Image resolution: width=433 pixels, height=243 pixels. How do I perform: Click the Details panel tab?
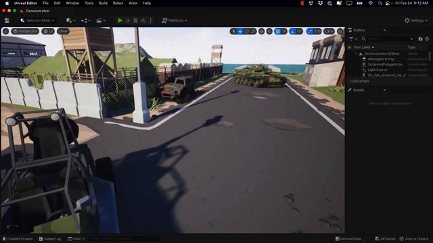(359, 90)
